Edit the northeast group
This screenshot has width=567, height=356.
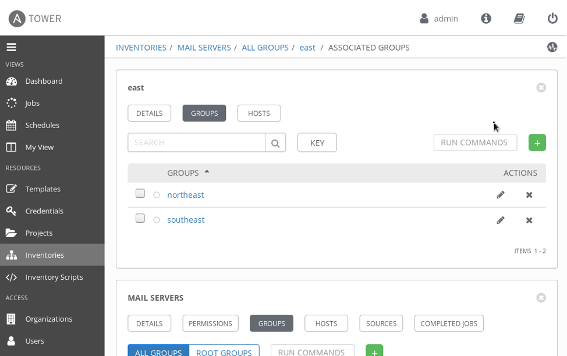click(501, 195)
